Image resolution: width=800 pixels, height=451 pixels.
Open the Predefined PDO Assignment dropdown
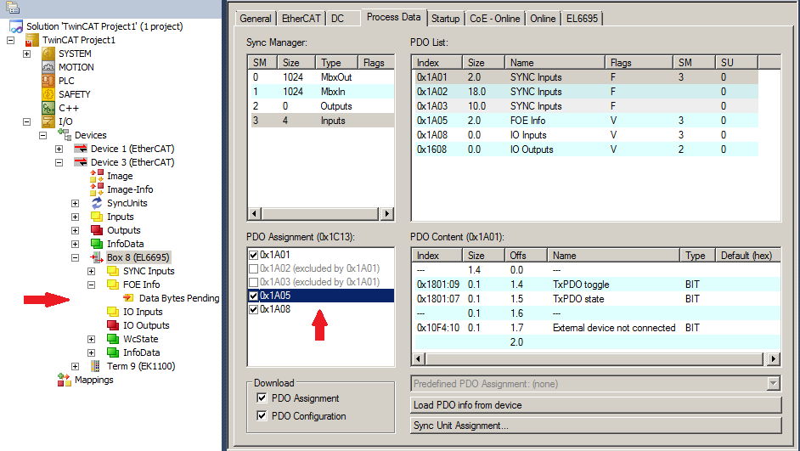[774, 384]
